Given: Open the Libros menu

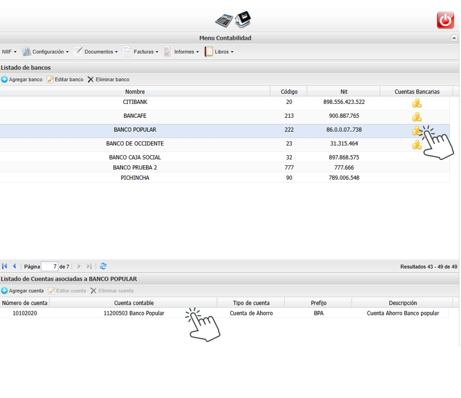Looking at the screenshot, I should click(219, 52).
